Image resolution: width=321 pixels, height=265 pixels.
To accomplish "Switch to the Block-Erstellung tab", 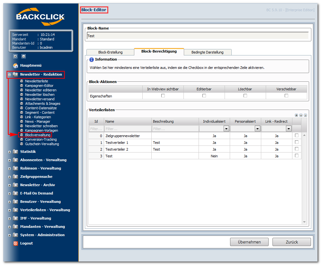I will coord(110,52).
